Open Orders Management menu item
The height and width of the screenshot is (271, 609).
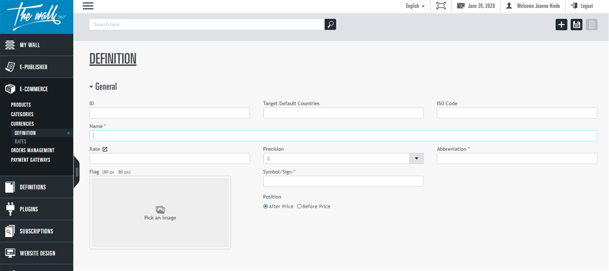[32, 150]
